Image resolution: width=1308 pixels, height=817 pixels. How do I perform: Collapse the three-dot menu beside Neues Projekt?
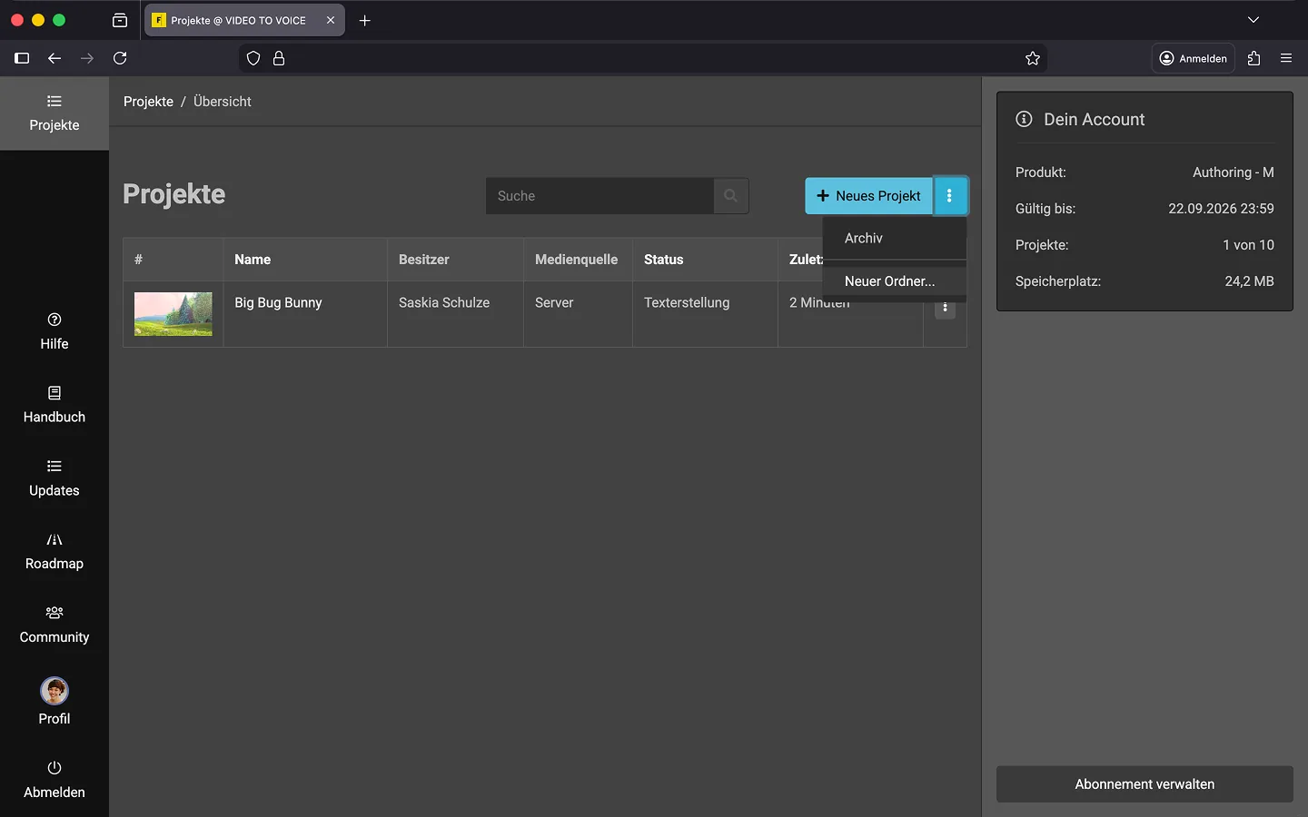coord(949,196)
